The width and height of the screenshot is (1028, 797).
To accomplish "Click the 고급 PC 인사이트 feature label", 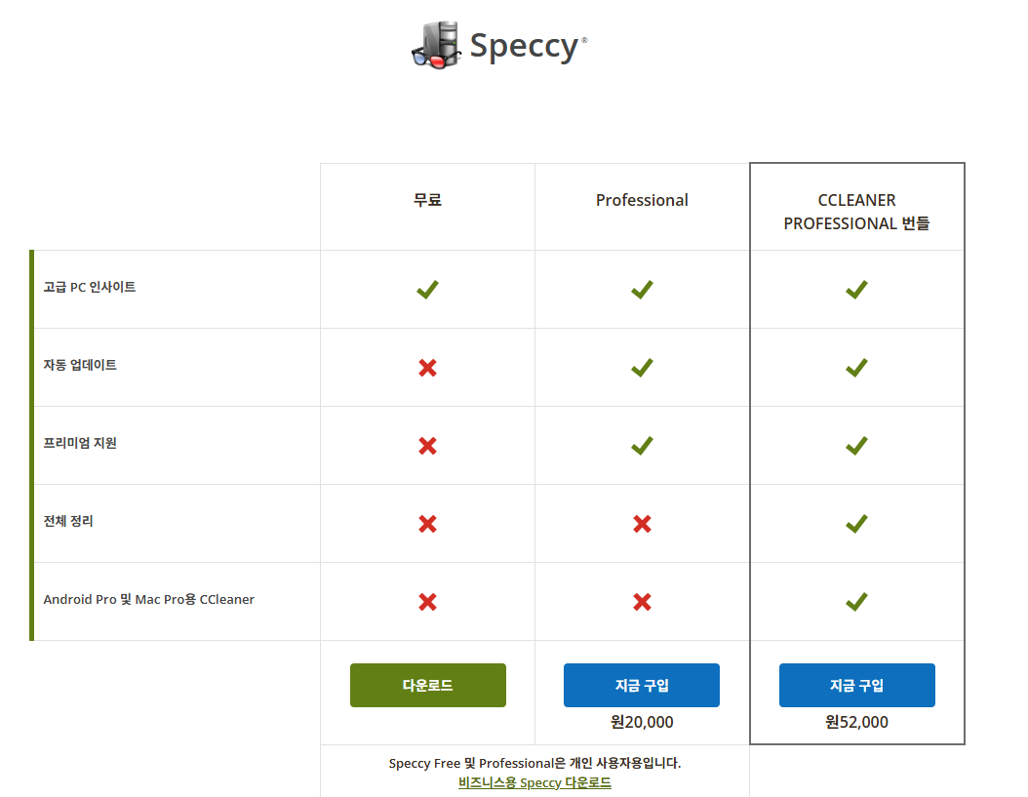I will click(89, 287).
